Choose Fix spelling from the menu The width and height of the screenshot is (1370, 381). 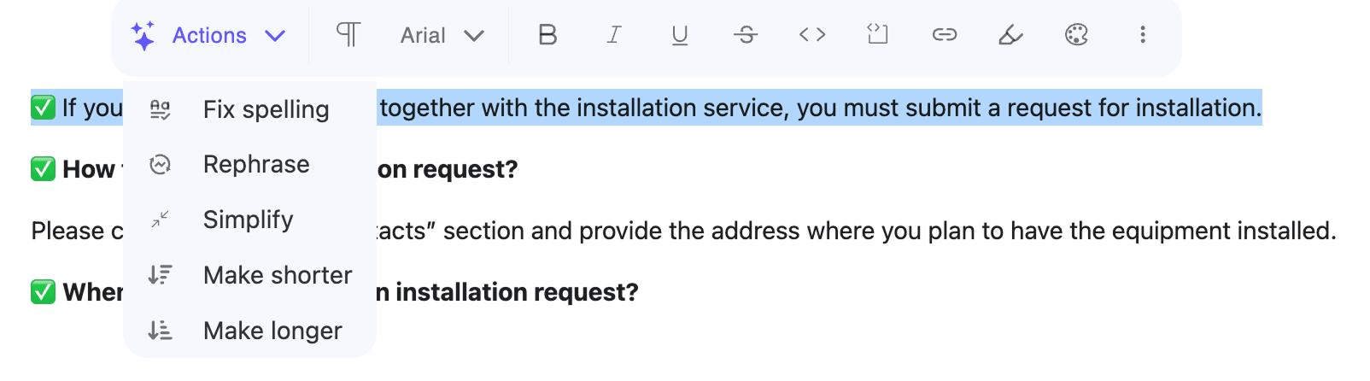click(266, 109)
